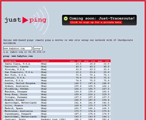Click the Vancouver, Canada row
This screenshot has height=120, width=146.
point(57,67)
